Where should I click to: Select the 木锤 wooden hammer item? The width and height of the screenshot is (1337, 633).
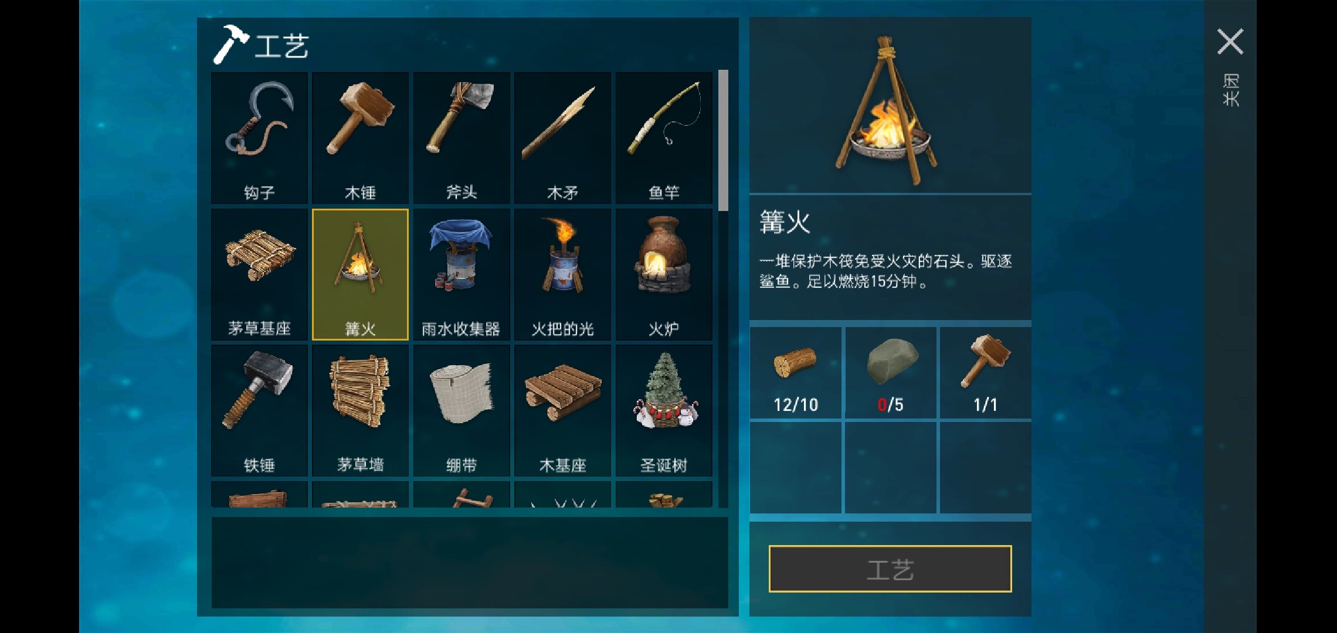click(360, 138)
